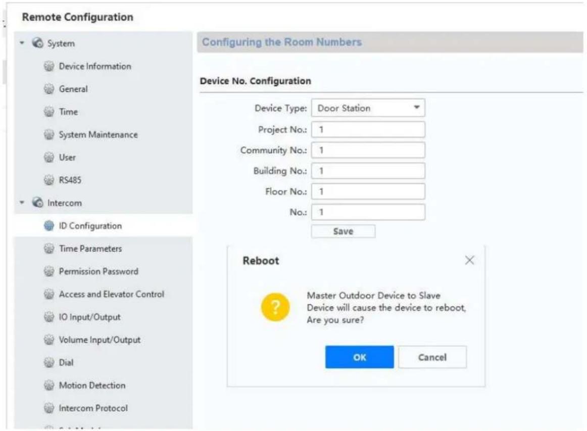Collapse the System tree section
587x431 pixels.
tap(22, 43)
